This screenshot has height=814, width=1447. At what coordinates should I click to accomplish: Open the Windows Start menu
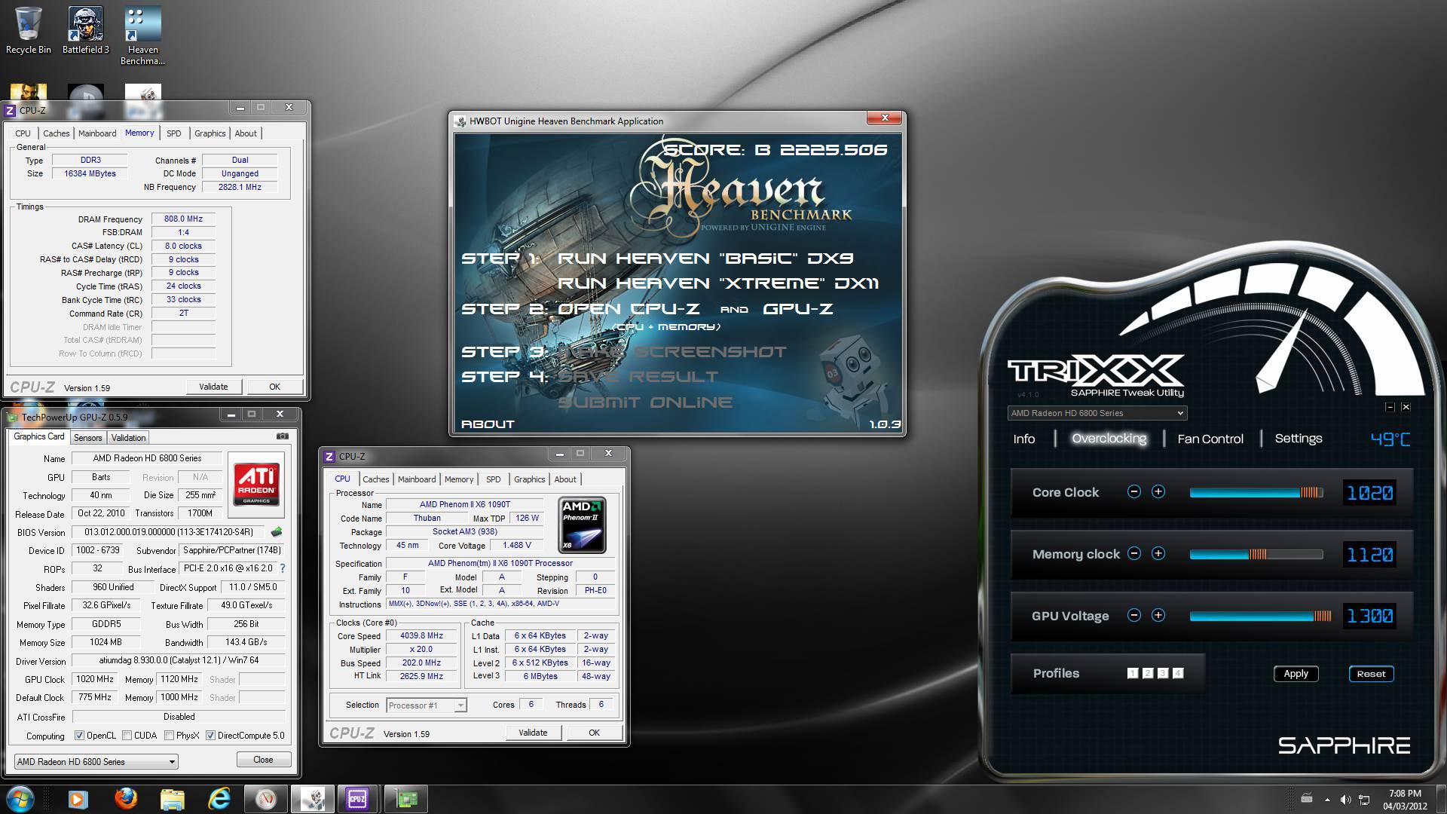point(20,799)
